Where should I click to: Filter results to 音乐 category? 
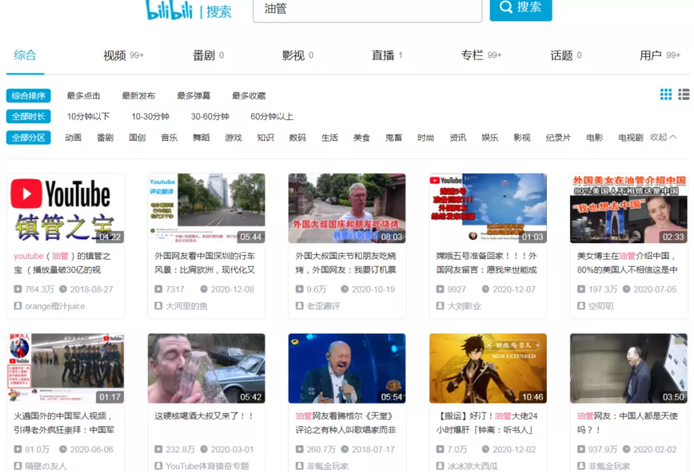169,137
